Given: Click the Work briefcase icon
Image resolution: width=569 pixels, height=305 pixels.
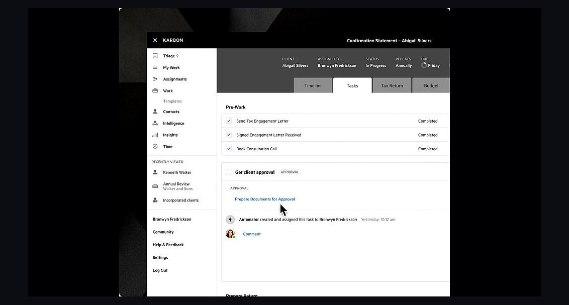Looking at the screenshot, I should 155,90.
